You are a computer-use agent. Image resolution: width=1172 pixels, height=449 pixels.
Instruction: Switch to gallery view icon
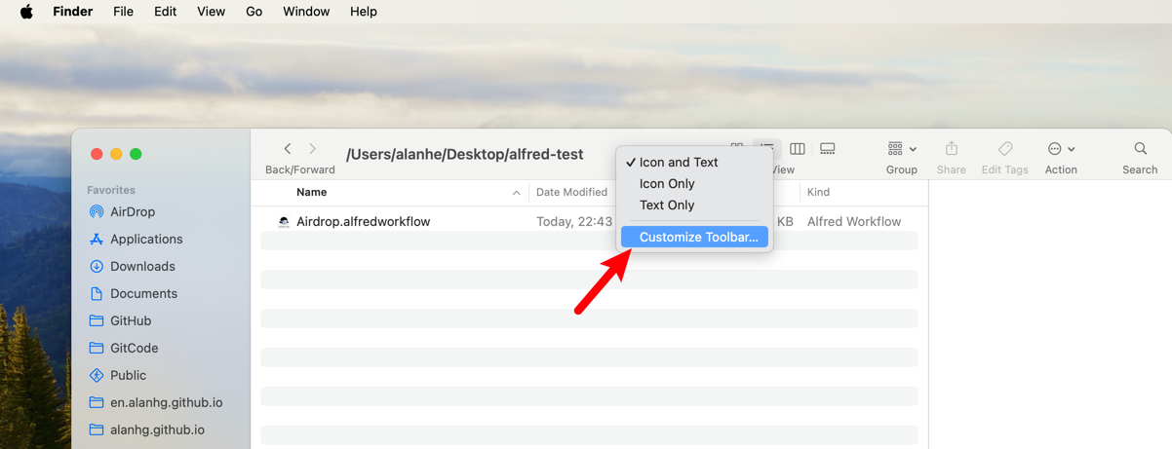coord(828,149)
